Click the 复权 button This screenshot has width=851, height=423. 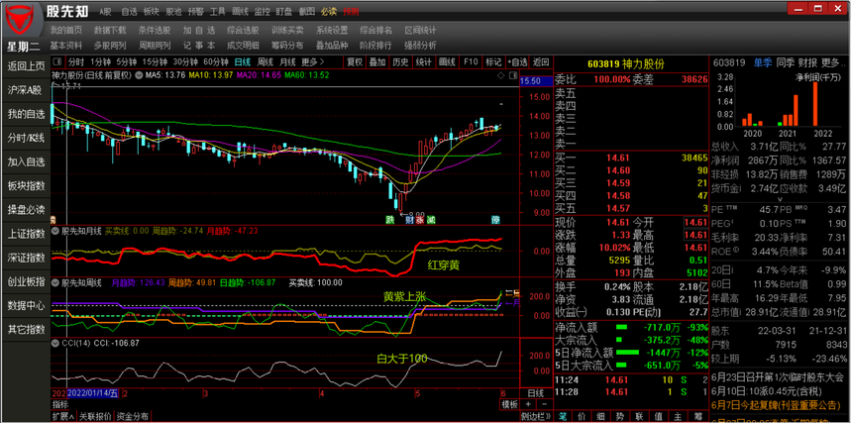point(355,61)
